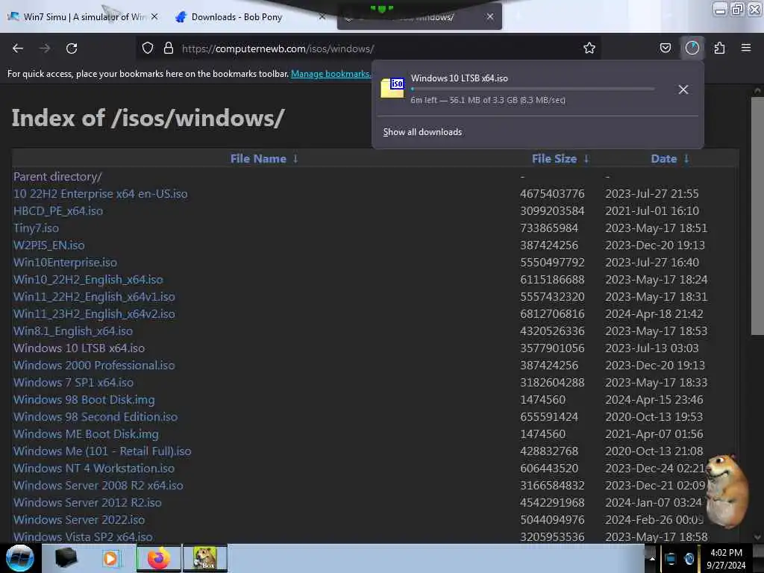This screenshot has height=573, width=764.
Task: Open Windows 10 LTSB x64.iso link in listing
Action: [79, 348]
